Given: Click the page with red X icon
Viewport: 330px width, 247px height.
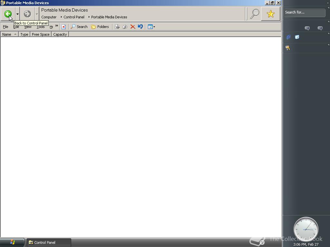Looking at the screenshot, I should point(63,27).
